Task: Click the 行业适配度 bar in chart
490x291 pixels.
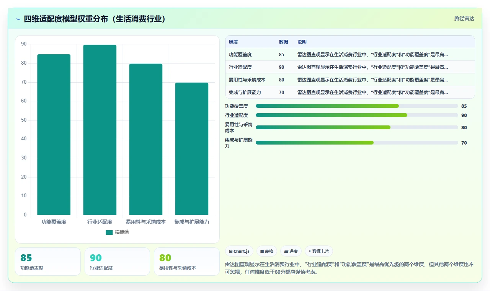Action: [100, 130]
